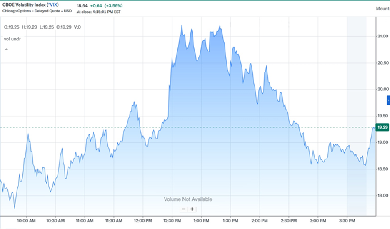390x229 pixels.
Task: Click the gray shaded band on the chart
Action: point(357,116)
